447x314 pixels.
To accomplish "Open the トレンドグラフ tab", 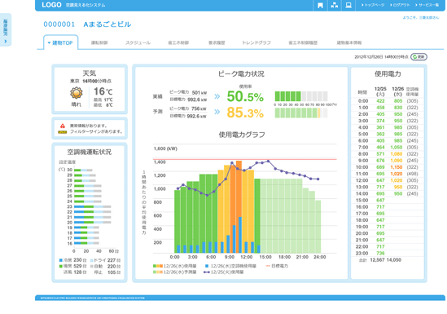I will (x=256, y=42).
